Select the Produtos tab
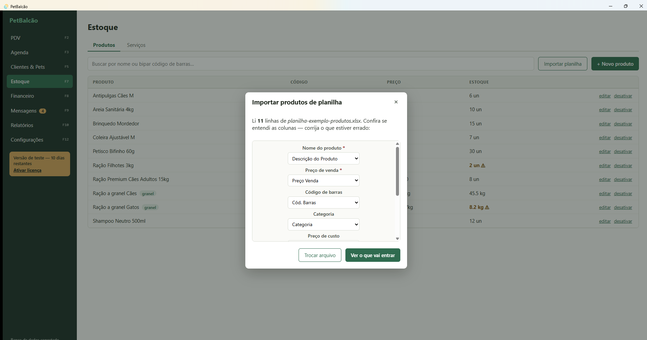647x340 pixels. click(x=104, y=45)
